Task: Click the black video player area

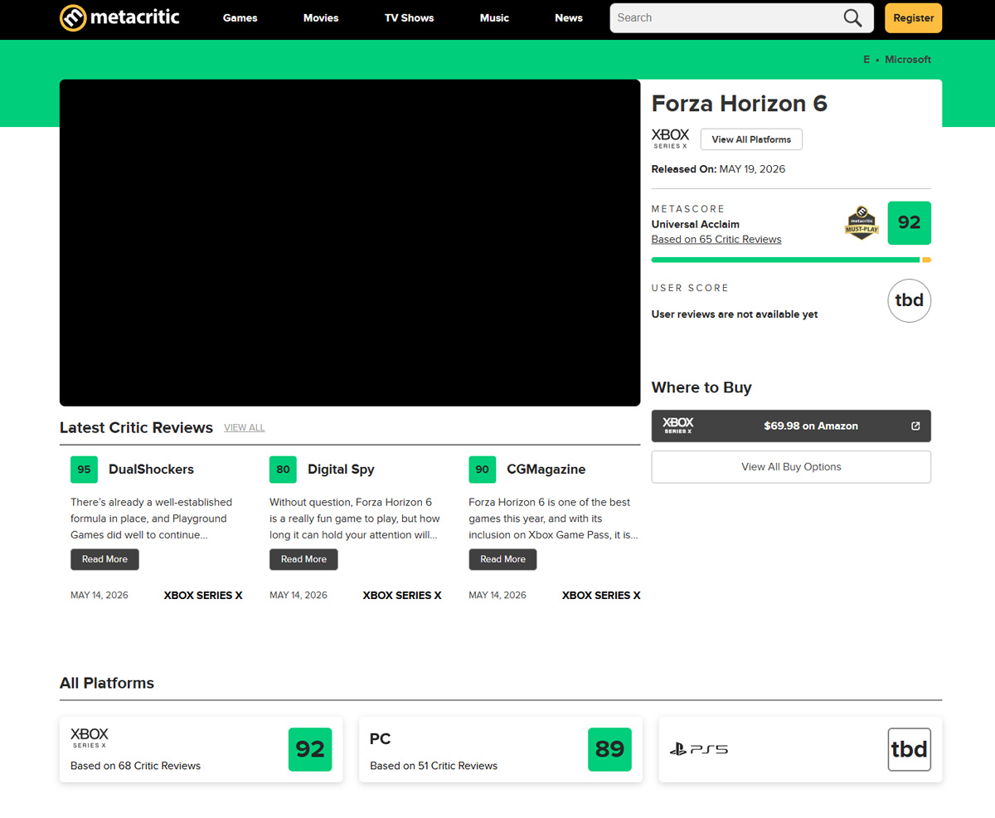Action: pyautogui.click(x=350, y=242)
